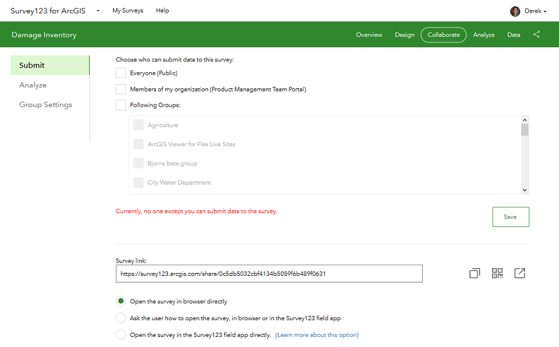Tick the Following Groups checkbox

121,105
